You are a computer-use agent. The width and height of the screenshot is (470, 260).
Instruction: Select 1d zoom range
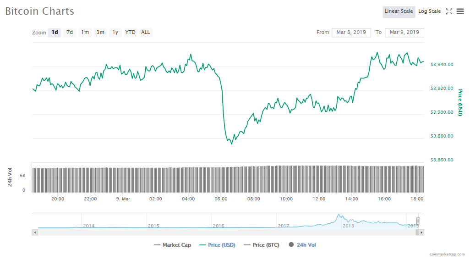click(x=55, y=33)
